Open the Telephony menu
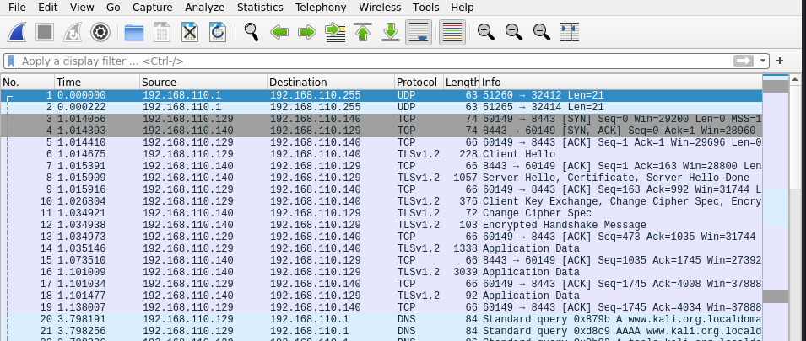The height and width of the screenshot is (341, 806). [321, 8]
